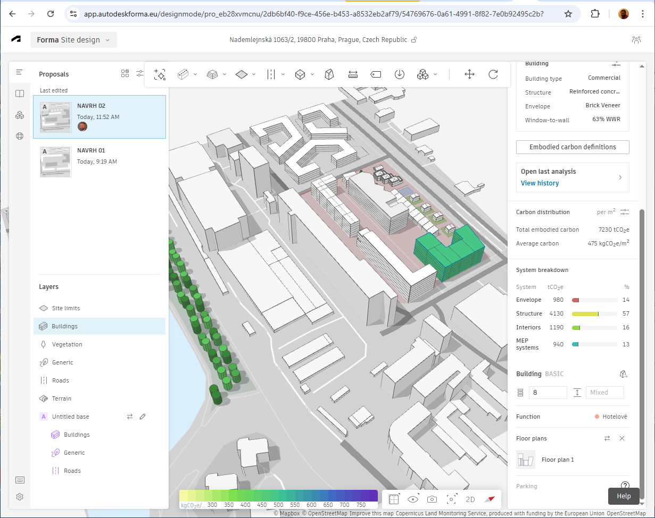Click the move tool crosshair arrows icon
Image resolution: width=655 pixels, height=518 pixels.
coord(469,74)
